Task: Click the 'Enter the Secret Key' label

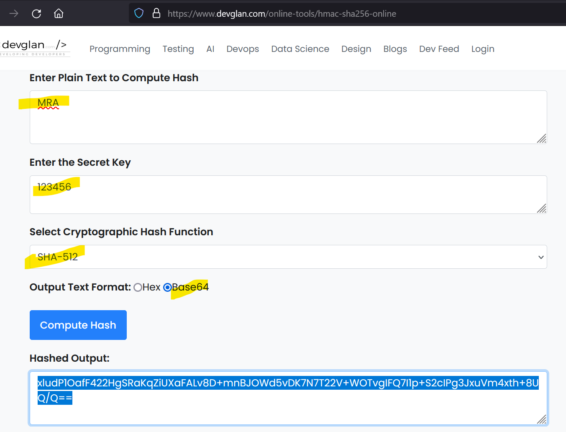Action: point(80,162)
